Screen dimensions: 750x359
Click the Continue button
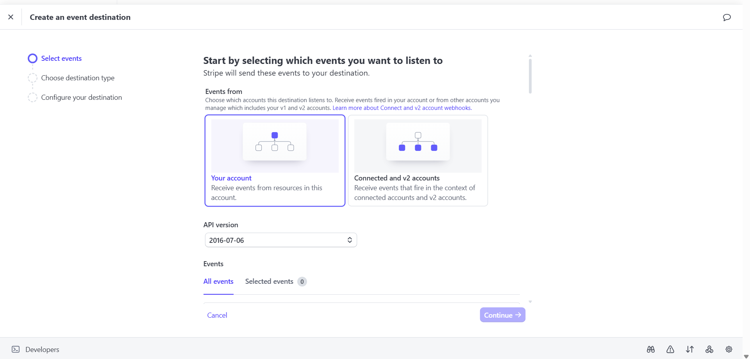[502, 315]
